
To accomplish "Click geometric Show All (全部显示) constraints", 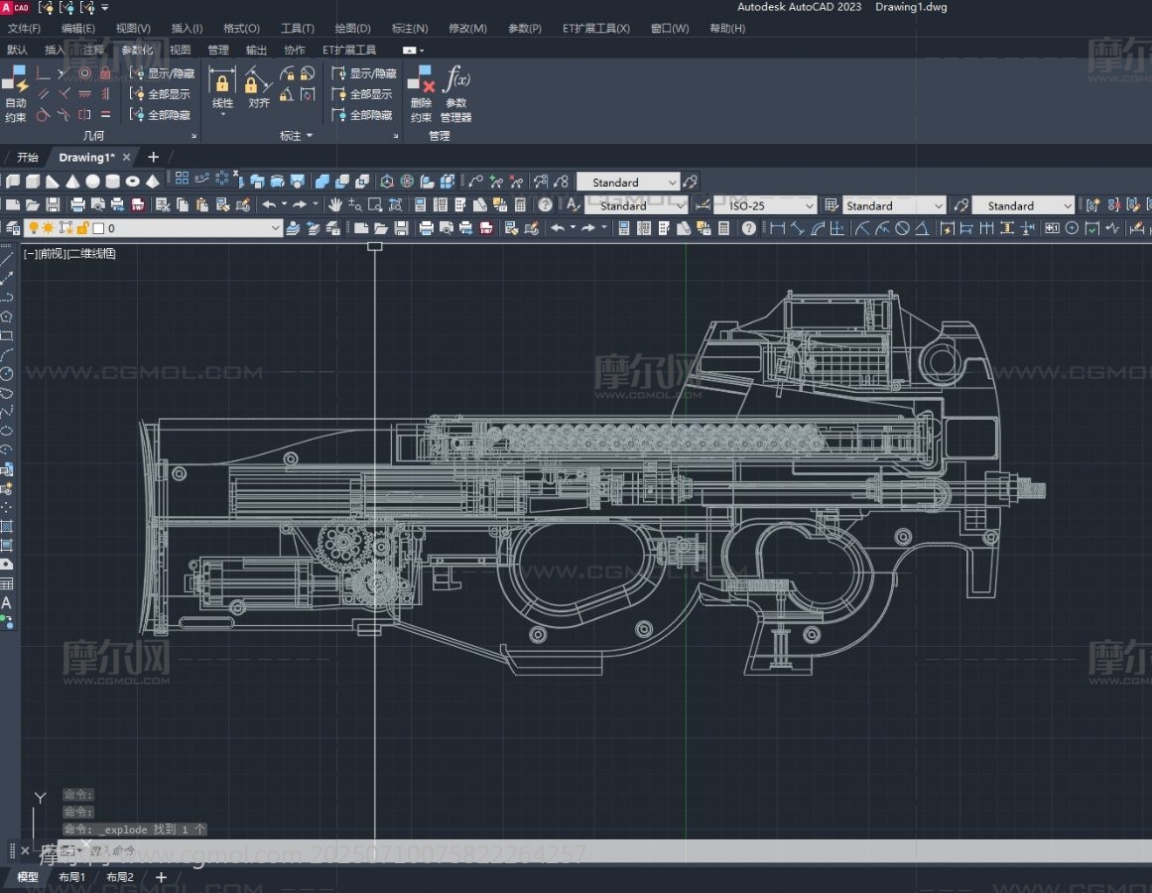I will pos(160,94).
